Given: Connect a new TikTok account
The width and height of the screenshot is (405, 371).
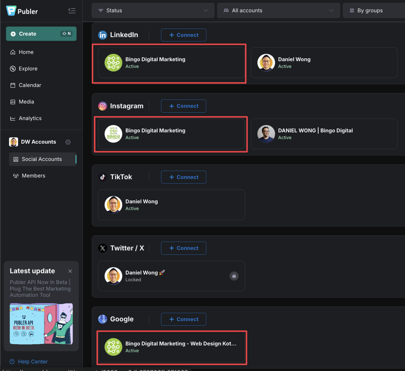Looking at the screenshot, I should click(184, 177).
